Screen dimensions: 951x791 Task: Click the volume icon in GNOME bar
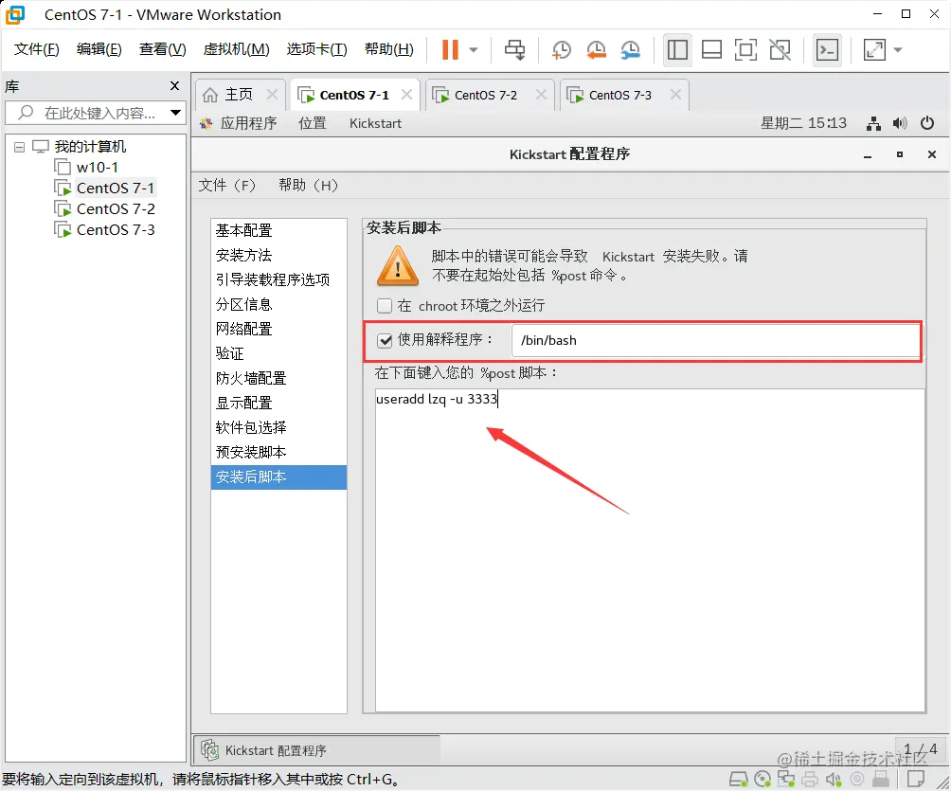[x=900, y=124]
